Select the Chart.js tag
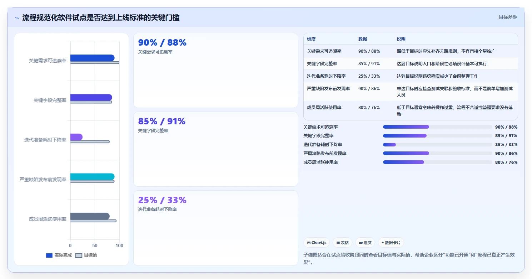The width and height of the screenshot is (532, 279). click(x=317, y=243)
